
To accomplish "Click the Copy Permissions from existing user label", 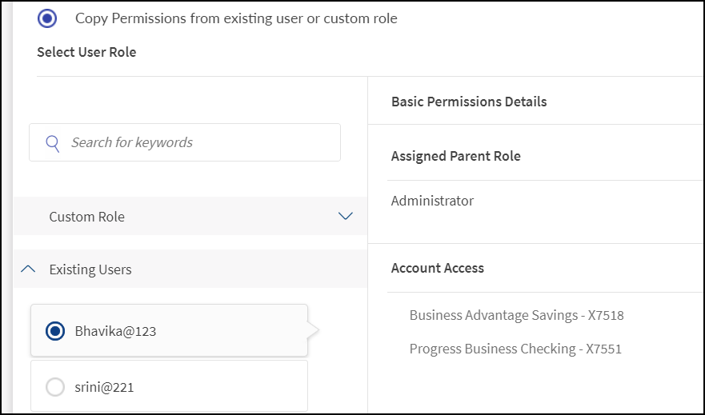I will point(236,18).
